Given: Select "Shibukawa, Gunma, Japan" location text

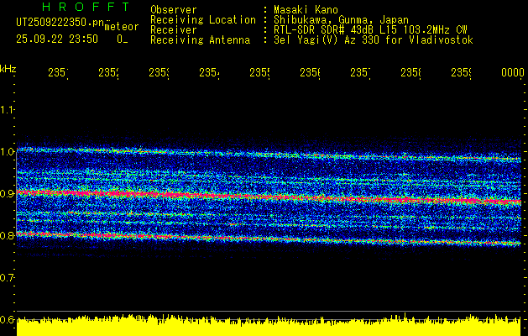Looking at the screenshot, I should click(x=341, y=20).
